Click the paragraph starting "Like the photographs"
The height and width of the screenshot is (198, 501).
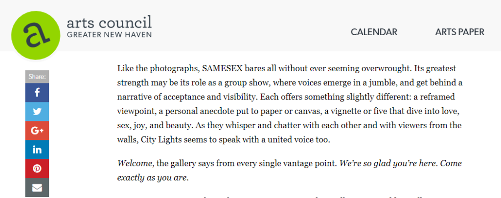pyautogui.click(x=290, y=104)
